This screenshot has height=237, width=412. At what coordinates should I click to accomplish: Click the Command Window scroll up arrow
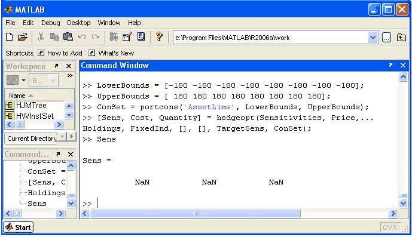[403, 77]
